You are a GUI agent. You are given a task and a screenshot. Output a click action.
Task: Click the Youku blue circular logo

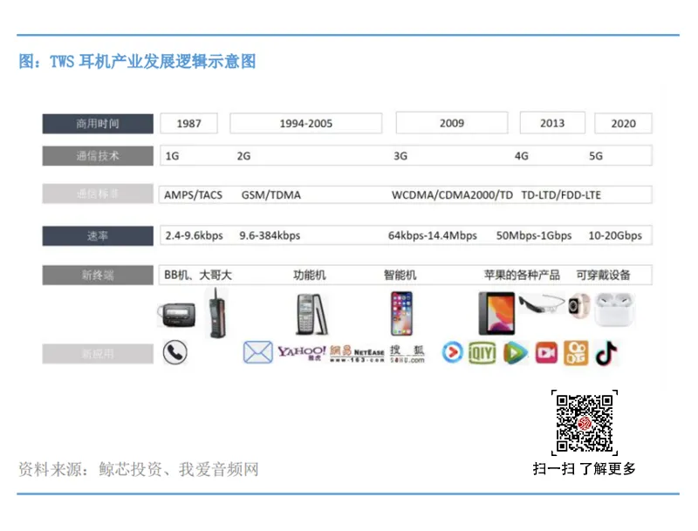(452, 352)
